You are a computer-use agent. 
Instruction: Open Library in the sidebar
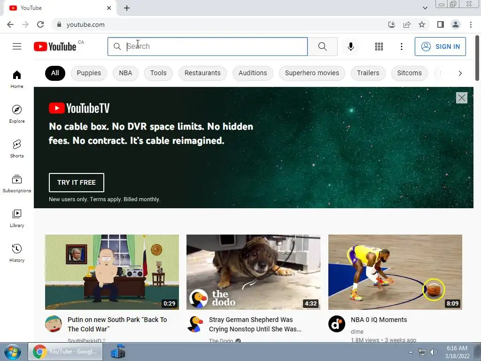[17, 218]
